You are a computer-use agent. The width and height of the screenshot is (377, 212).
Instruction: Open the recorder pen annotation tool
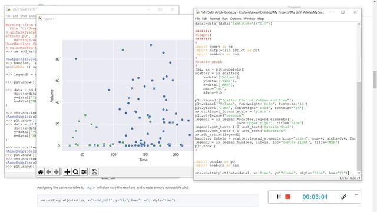point(343,197)
